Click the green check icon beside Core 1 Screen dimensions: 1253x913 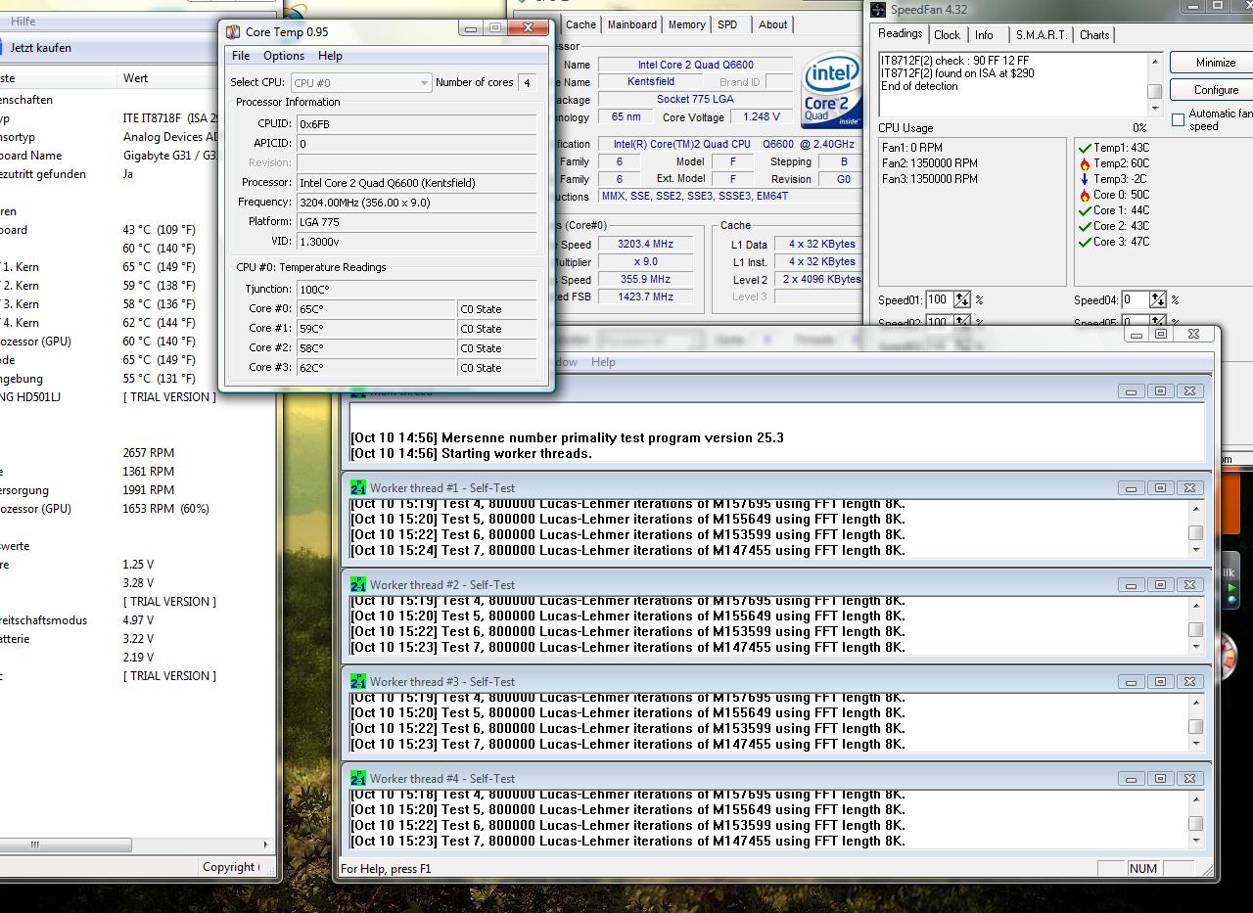[x=1085, y=210]
